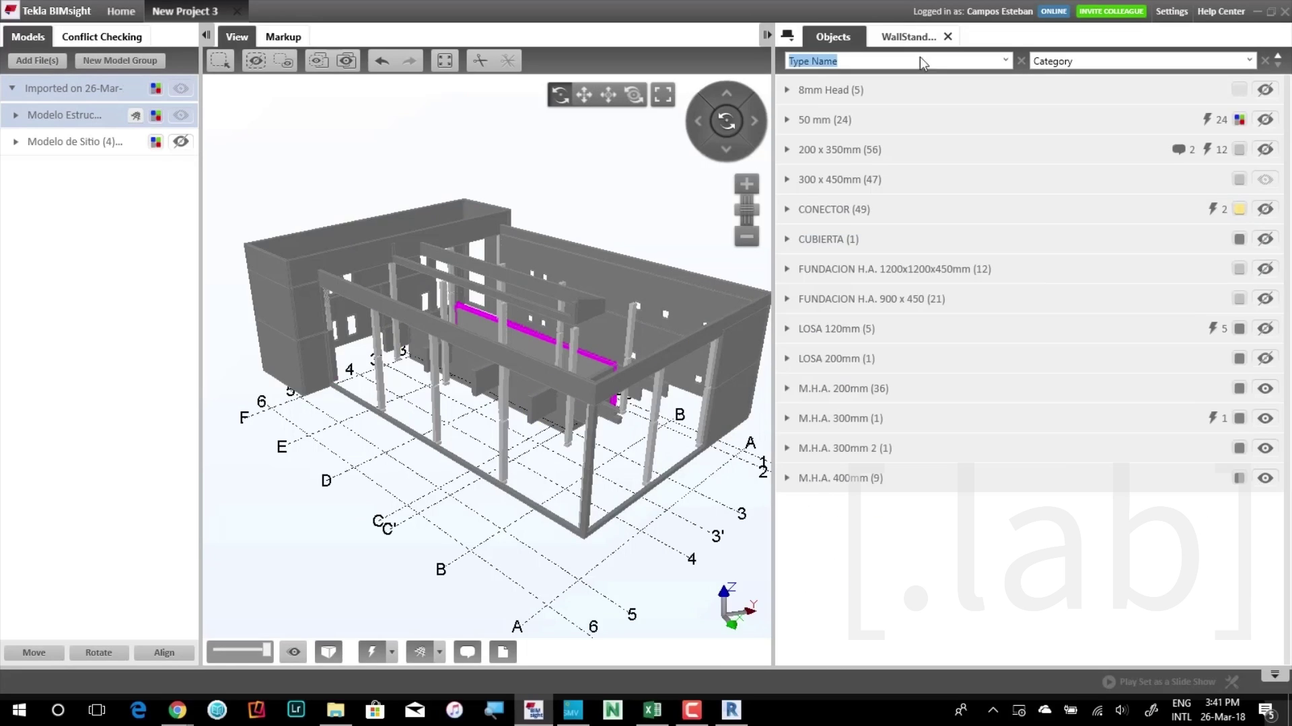The width and height of the screenshot is (1292, 726).
Task: Open the Markup tab
Action: point(283,37)
